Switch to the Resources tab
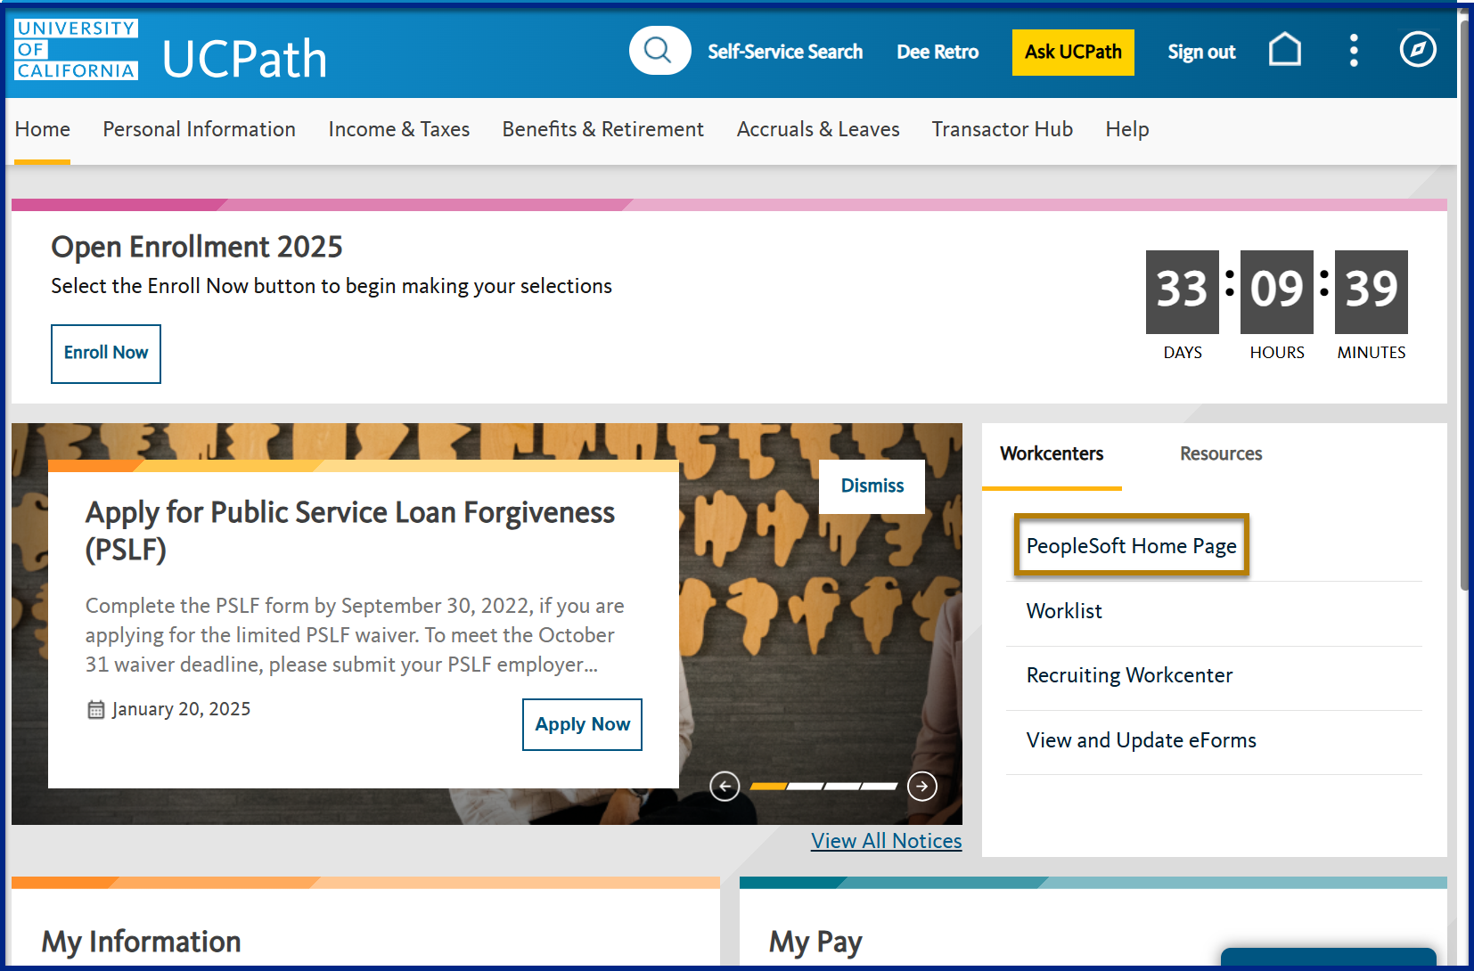The height and width of the screenshot is (971, 1474). point(1220,453)
